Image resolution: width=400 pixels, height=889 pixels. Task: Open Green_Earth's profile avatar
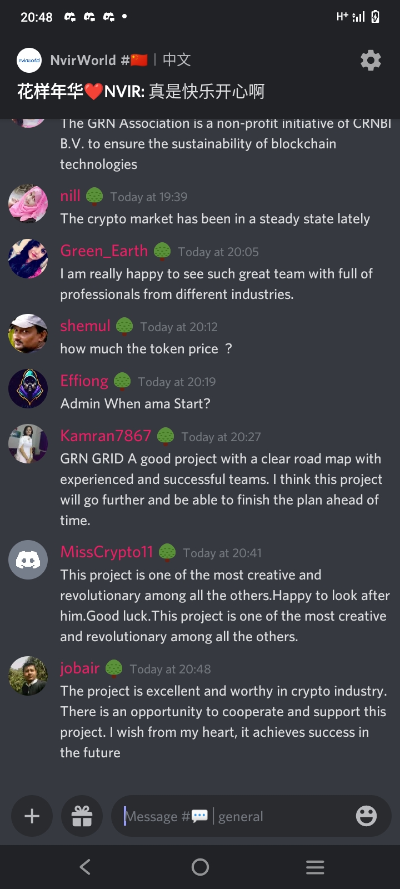tap(28, 258)
